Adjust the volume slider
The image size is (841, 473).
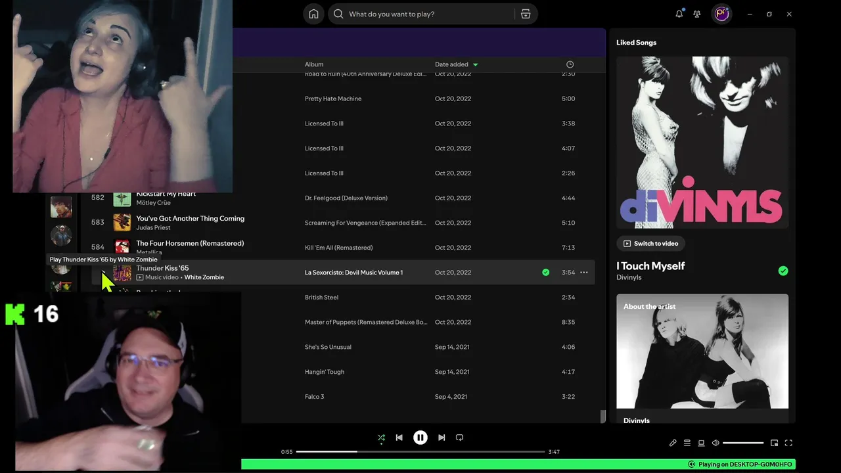pyautogui.click(x=743, y=443)
